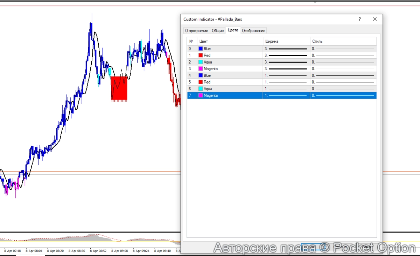Open the line style cell for row 1
This screenshot has height=256, width=420.
tap(343, 56)
